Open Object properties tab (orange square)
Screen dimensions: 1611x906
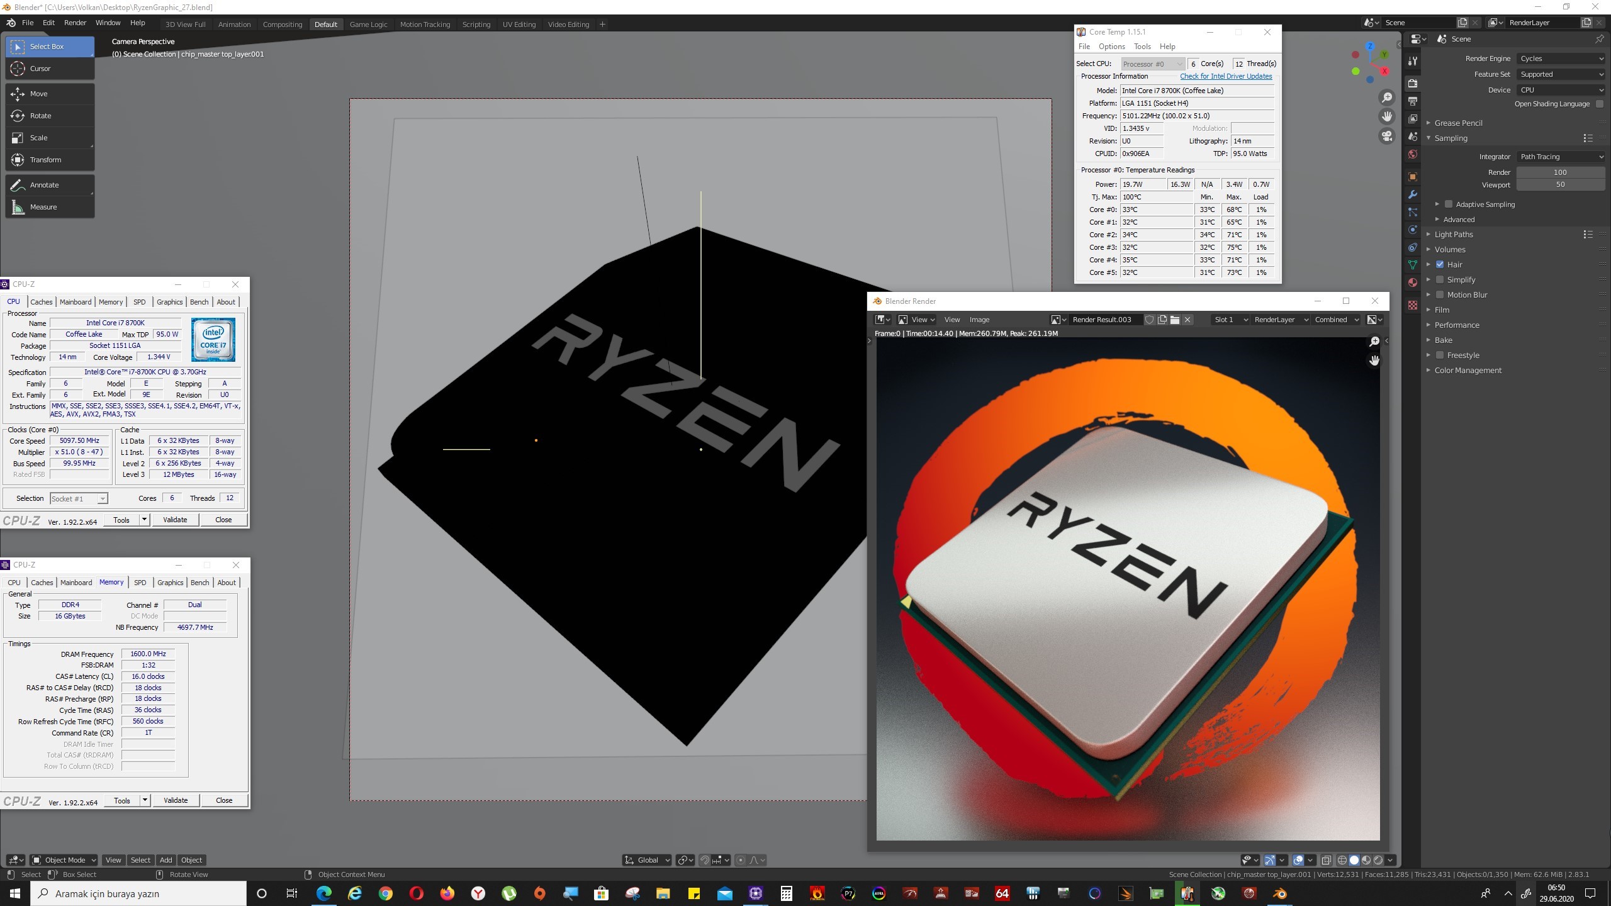point(1413,177)
